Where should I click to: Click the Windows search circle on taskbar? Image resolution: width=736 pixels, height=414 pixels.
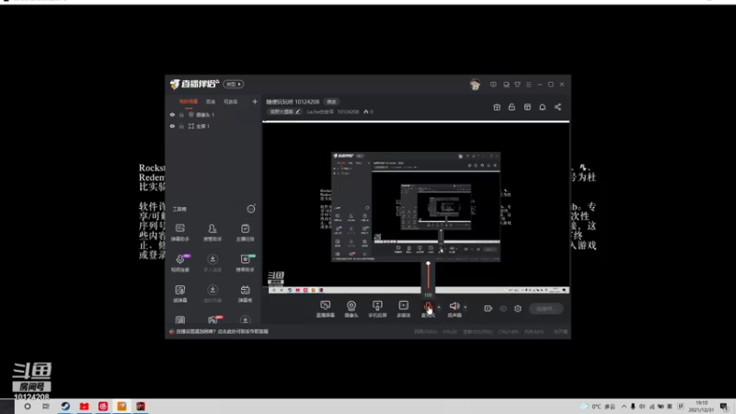(28, 407)
